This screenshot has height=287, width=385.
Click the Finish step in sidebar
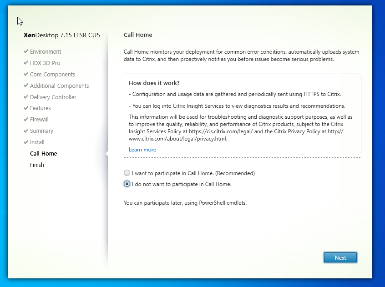(x=37, y=165)
